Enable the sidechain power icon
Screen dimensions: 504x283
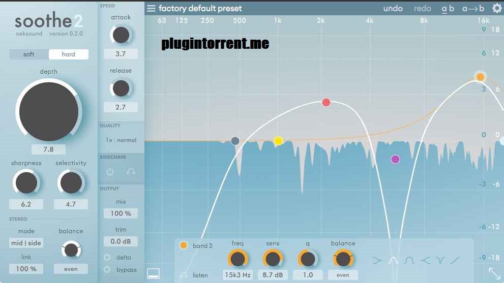point(110,172)
